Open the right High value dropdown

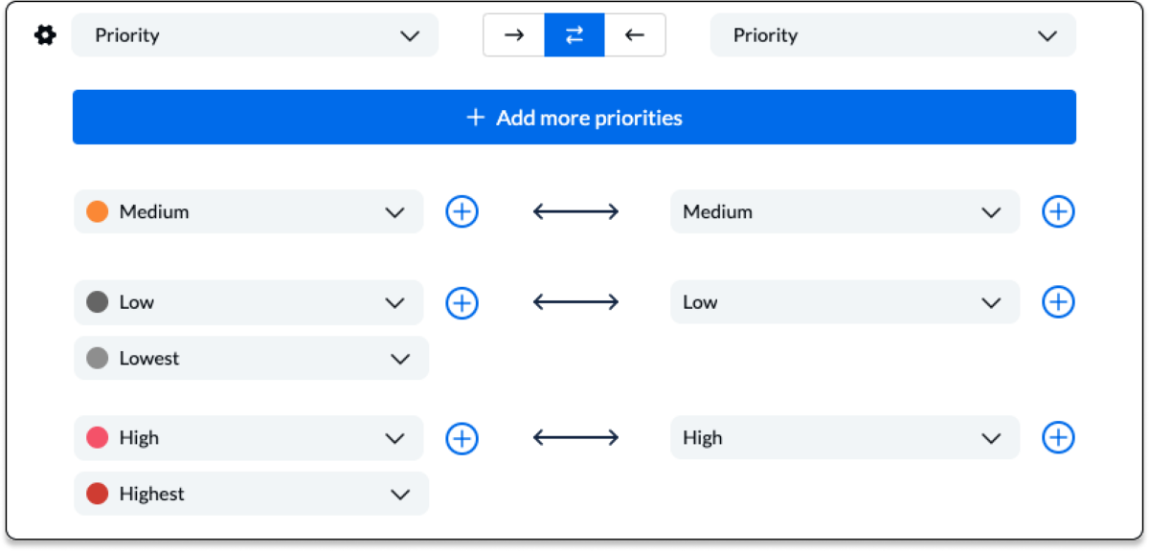click(992, 438)
